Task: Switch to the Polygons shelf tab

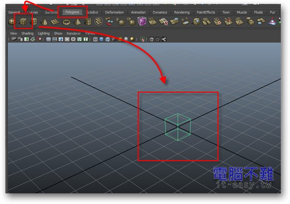Action: pyautogui.click(x=72, y=12)
